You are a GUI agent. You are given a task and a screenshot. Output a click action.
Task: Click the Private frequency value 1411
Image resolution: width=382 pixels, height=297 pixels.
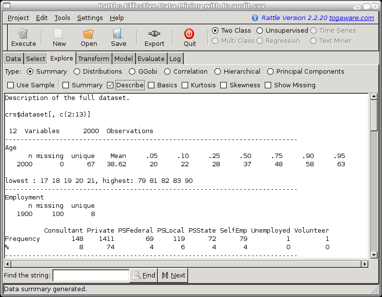[106, 239]
